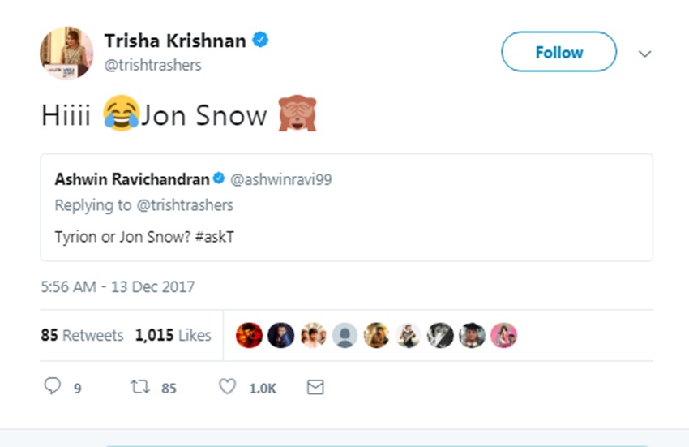
Task: Click Ashwin Ravichandran's verified badge
Action: [219, 179]
